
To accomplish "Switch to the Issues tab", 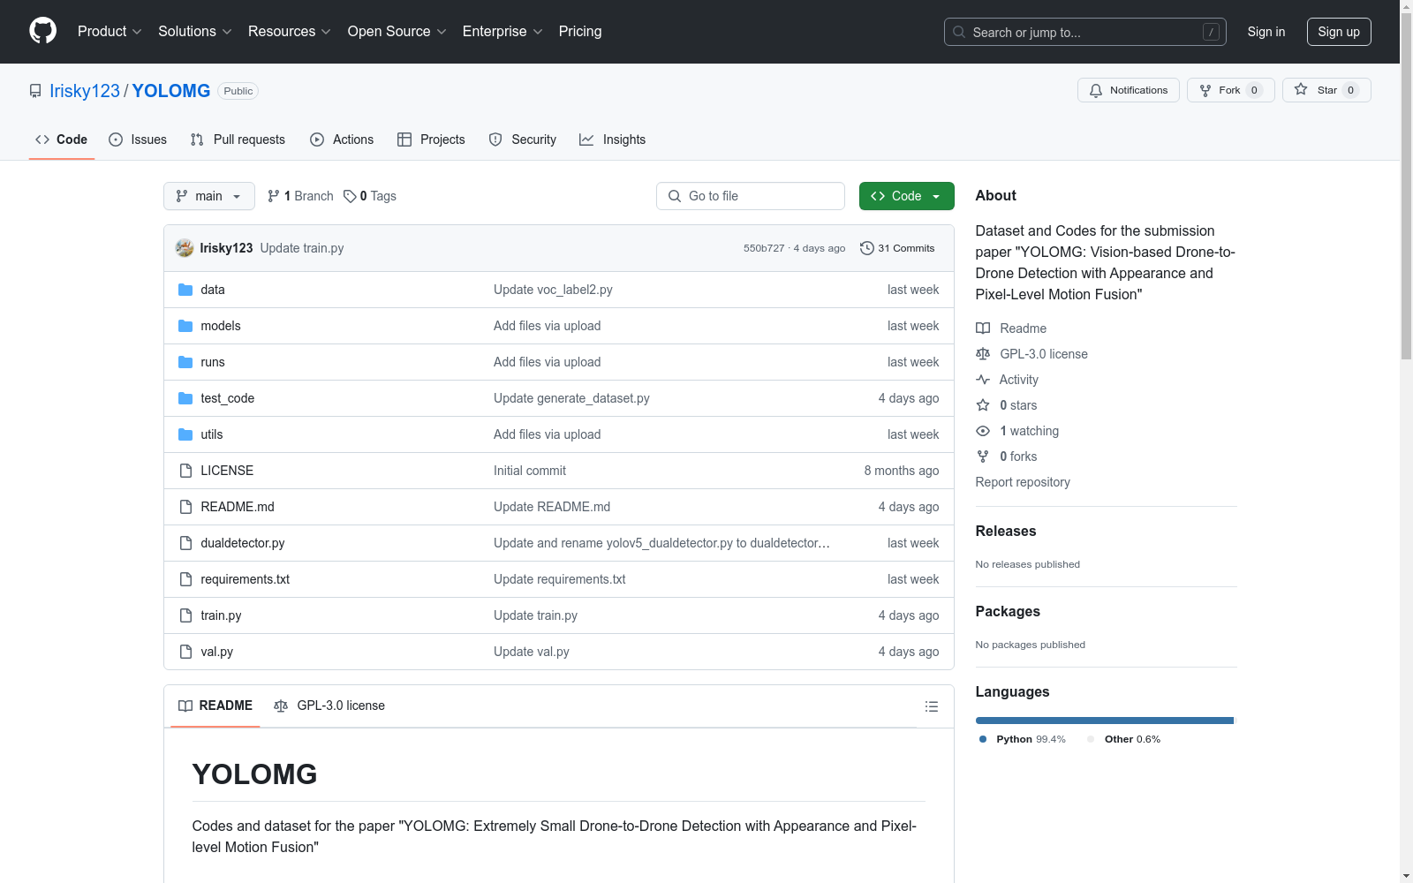I will [138, 140].
